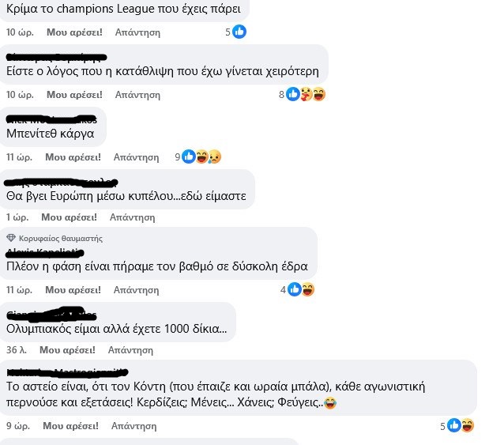
Task: Like the Μπενίτεθ κάργα comment via Μου αρέσει
Action: point(73,157)
